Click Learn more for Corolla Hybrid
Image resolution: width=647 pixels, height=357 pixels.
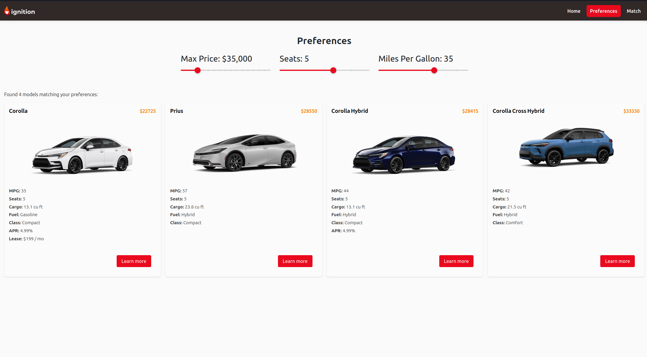pyautogui.click(x=456, y=261)
